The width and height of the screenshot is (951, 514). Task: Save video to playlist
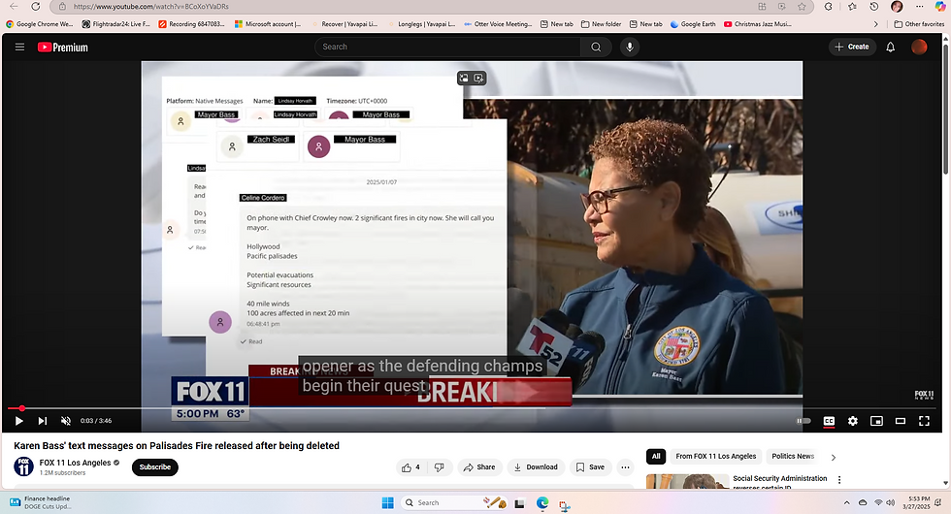click(x=590, y=467)
